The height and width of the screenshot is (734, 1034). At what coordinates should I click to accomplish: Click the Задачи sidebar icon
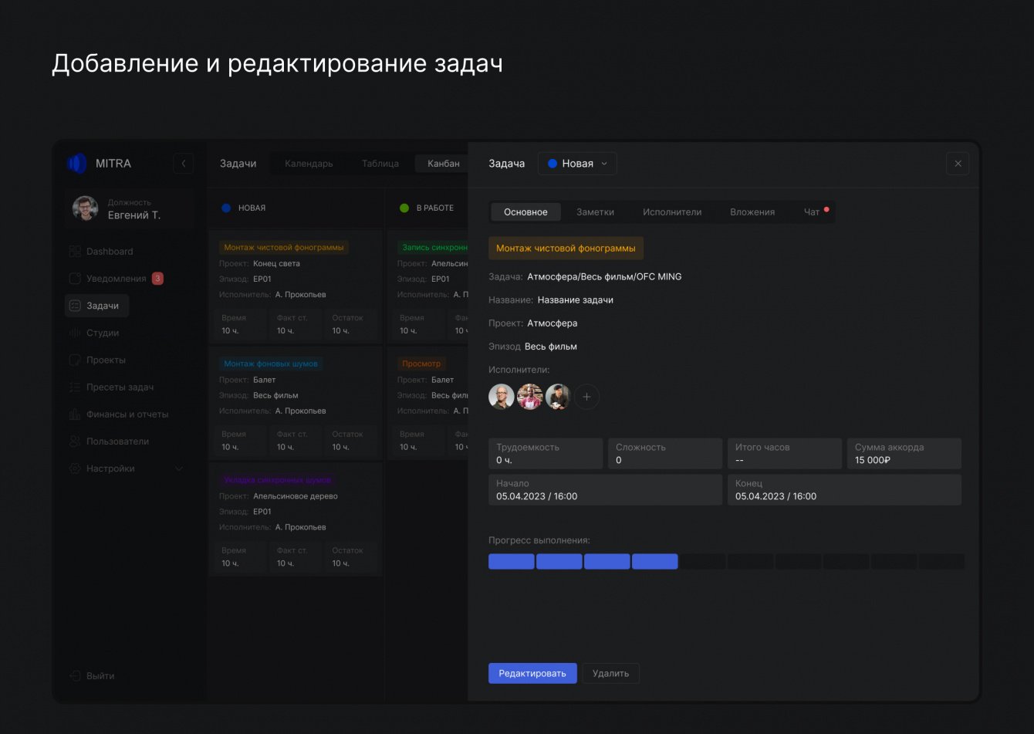click(x=75, y=306)
